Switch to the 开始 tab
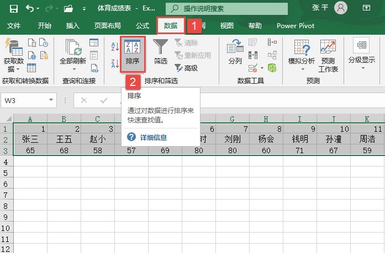 tap(44, 25)
